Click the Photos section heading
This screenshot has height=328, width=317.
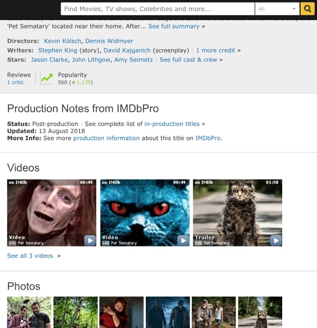click(24, 286)
